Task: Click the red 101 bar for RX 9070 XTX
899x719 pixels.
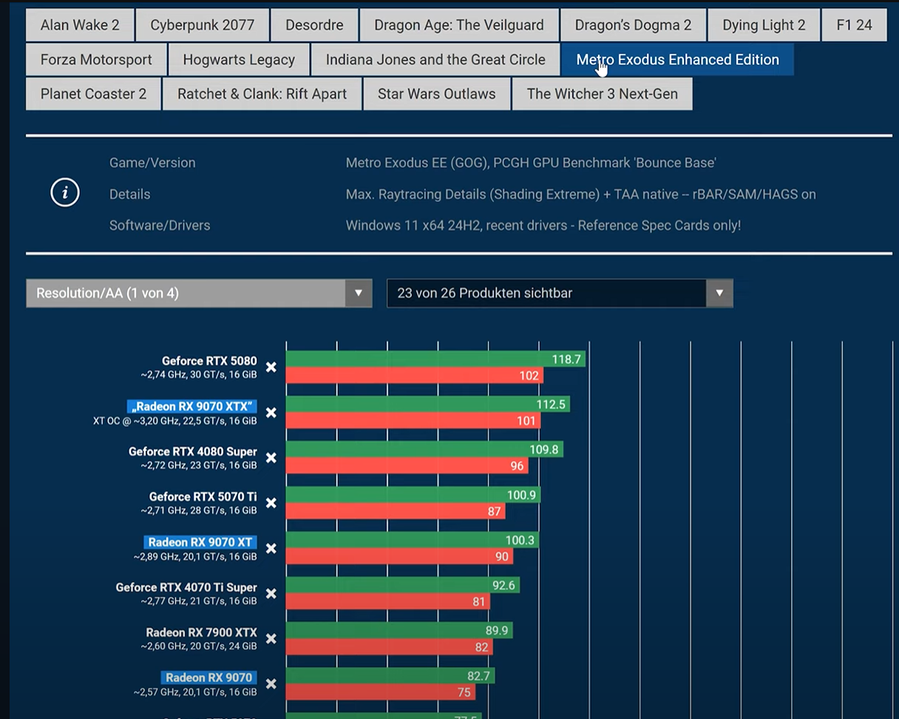Action: (x=413, y=421)
